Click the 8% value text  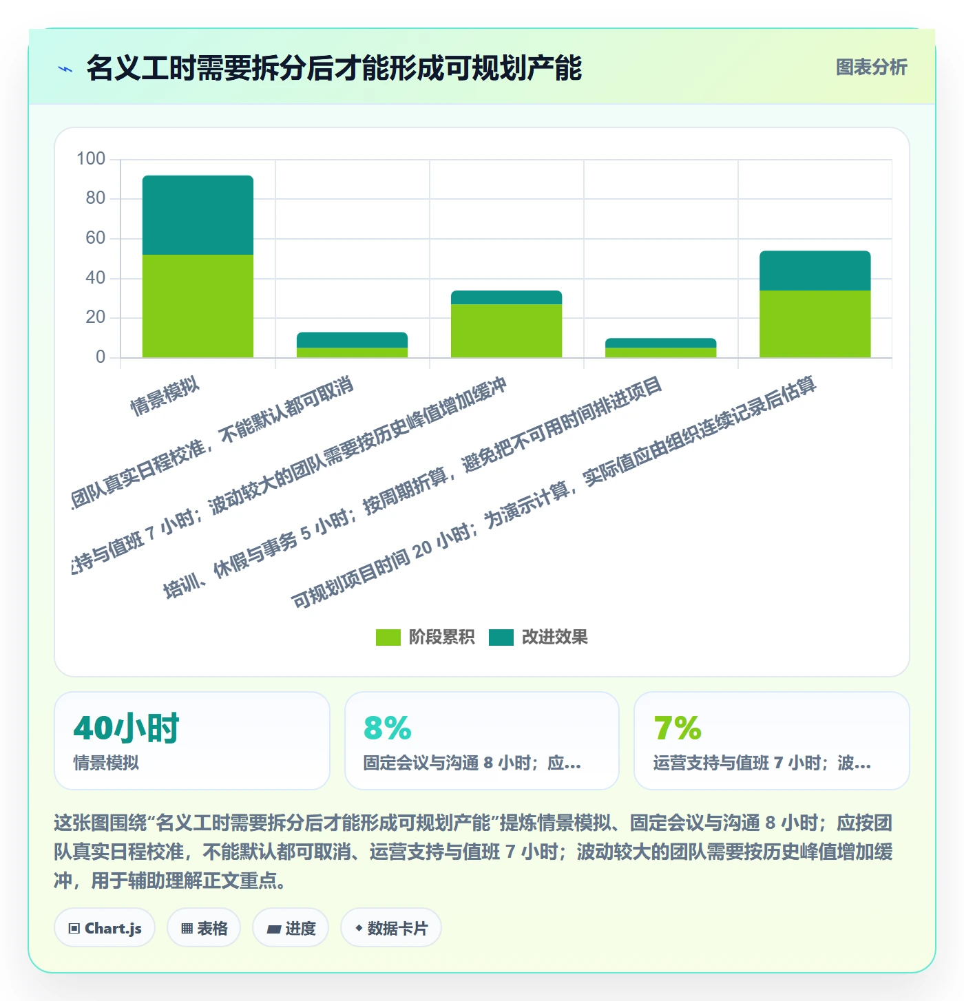click(x=388, y=728)
